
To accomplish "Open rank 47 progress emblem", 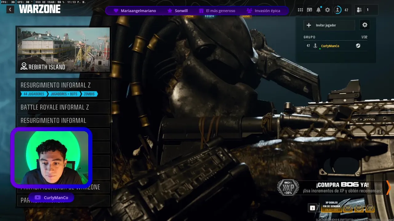I will click(338, 10).
